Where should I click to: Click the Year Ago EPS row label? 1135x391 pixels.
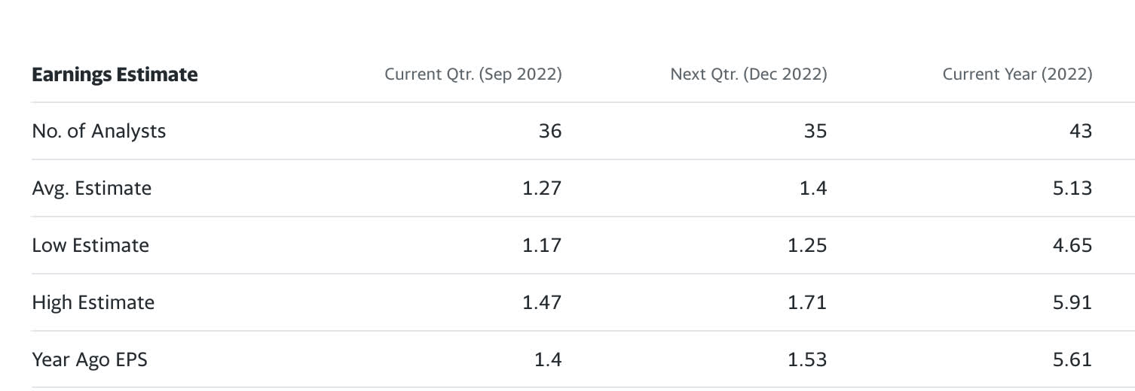pos(90,359)
